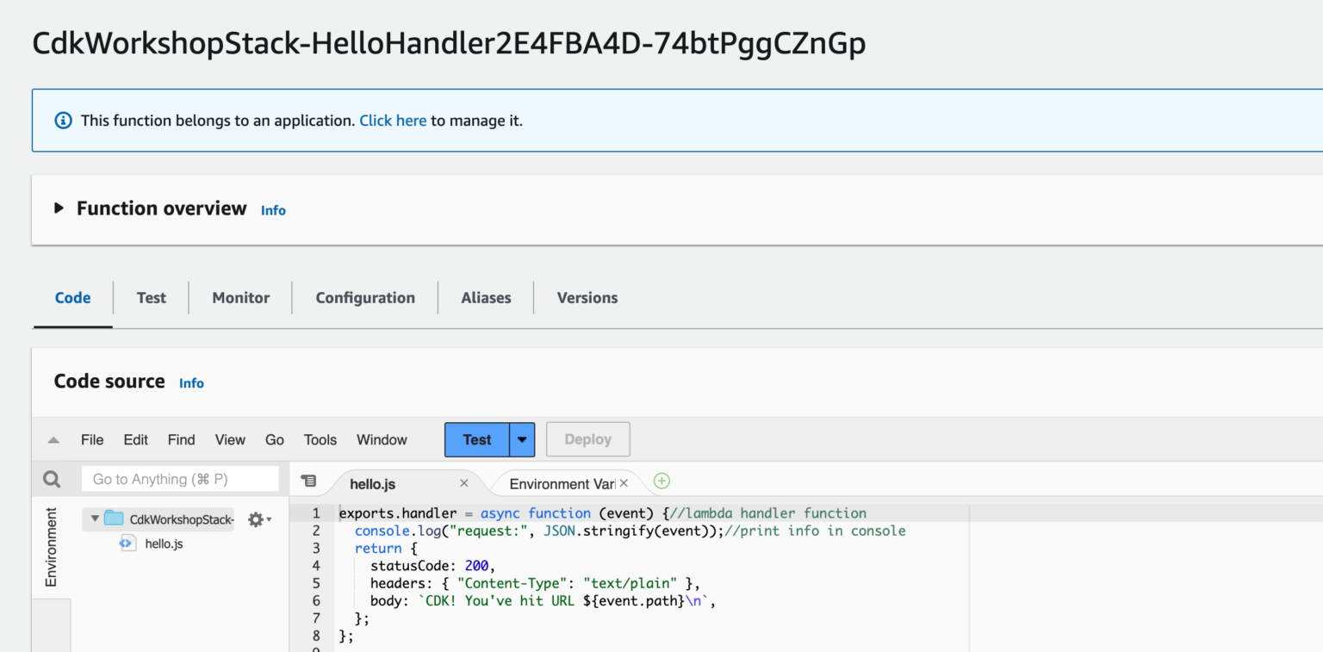
Task: Collapse the CdkWorkshopStack- folder in the tree
Action: [x=94, y=518]
